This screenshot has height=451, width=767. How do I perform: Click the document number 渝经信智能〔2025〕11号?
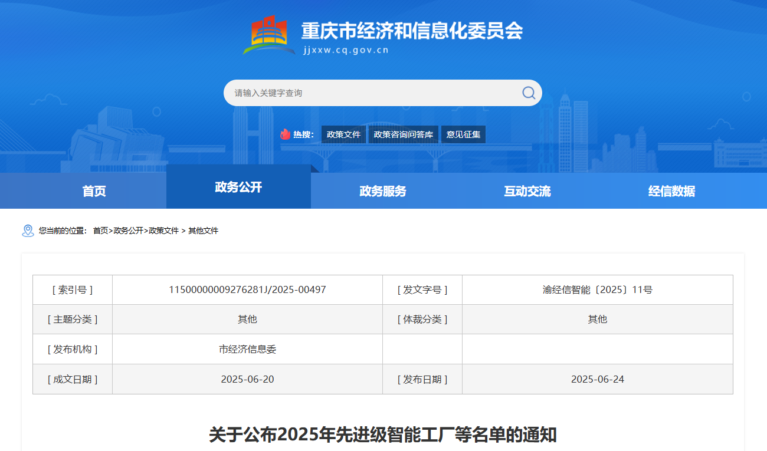tap(597, 290)
